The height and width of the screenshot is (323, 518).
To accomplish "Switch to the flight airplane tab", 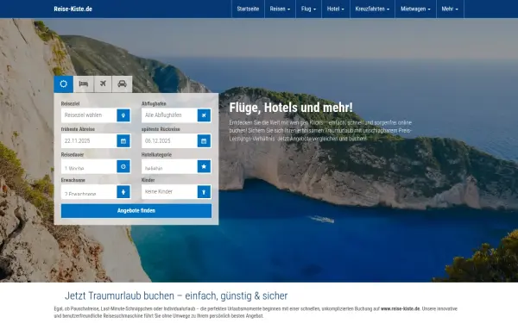I will tap(103, 84).
